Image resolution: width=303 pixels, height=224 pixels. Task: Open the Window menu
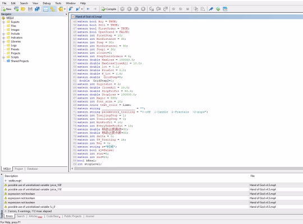(x=71, y=3)
